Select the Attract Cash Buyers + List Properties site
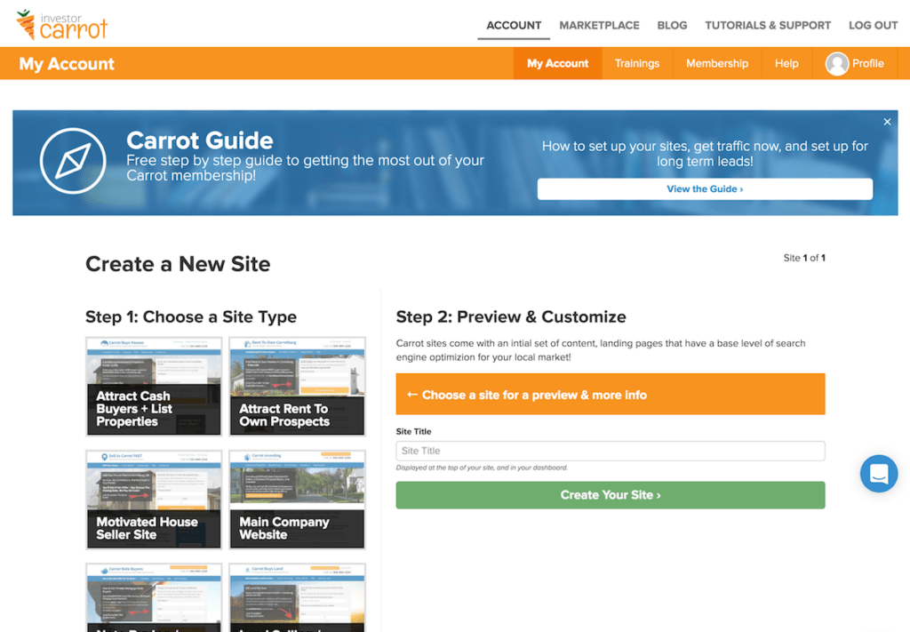The height and width of the screenshot is (632, 910). [153, 386]
